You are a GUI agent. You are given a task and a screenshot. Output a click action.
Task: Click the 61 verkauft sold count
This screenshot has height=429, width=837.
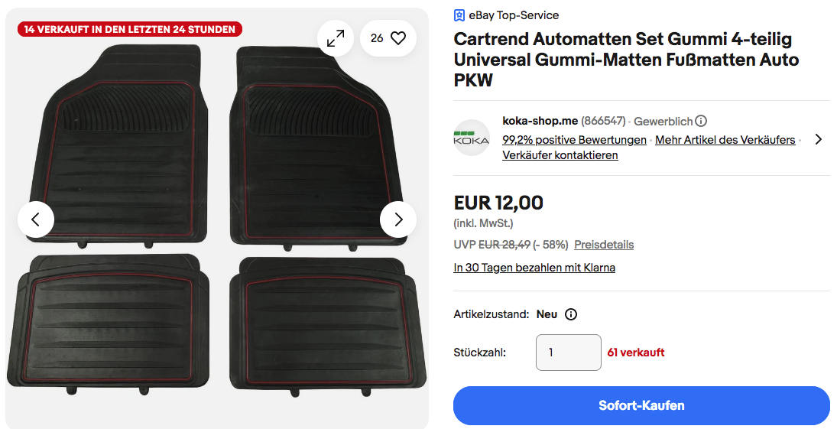[636, 353]
